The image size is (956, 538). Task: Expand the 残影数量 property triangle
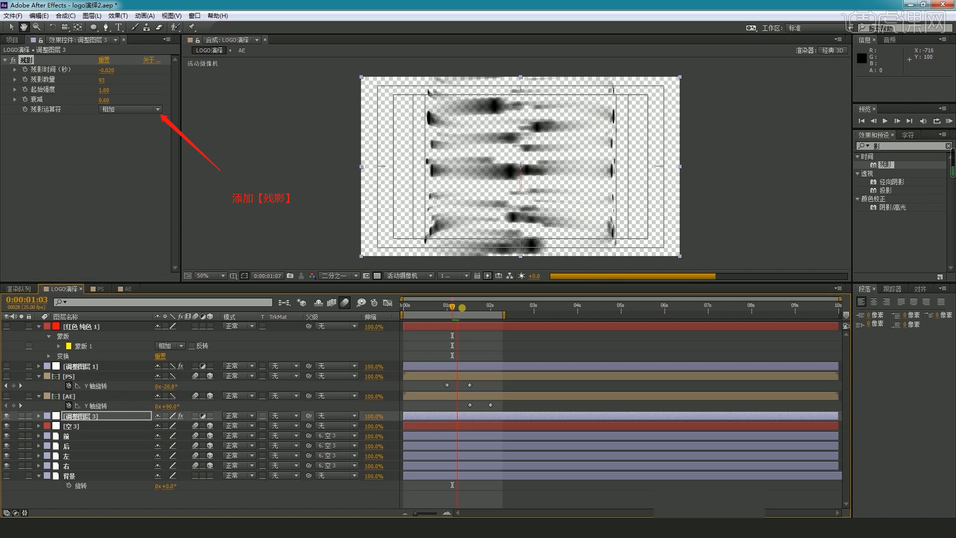[15, 80]
